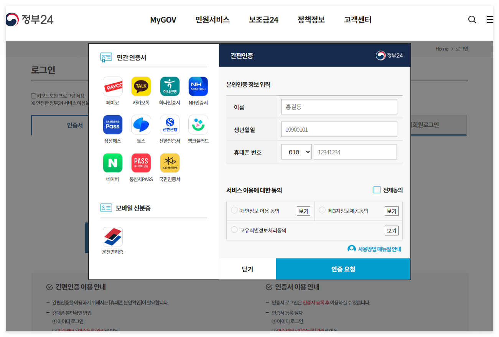Image resolution: width=499 pixels, height=337 pixels.
Task: View 고유식별정보처리동의 terms via 보기
Action: pyautogui.click(x=391, y=231)
